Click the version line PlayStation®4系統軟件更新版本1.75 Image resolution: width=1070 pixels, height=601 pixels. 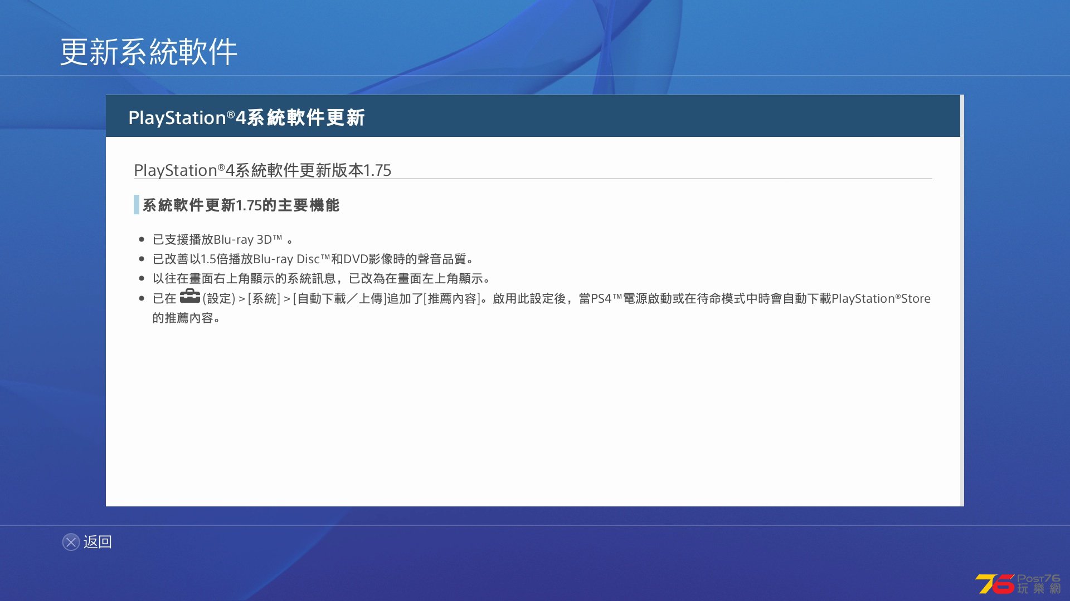tap(262, 170)
